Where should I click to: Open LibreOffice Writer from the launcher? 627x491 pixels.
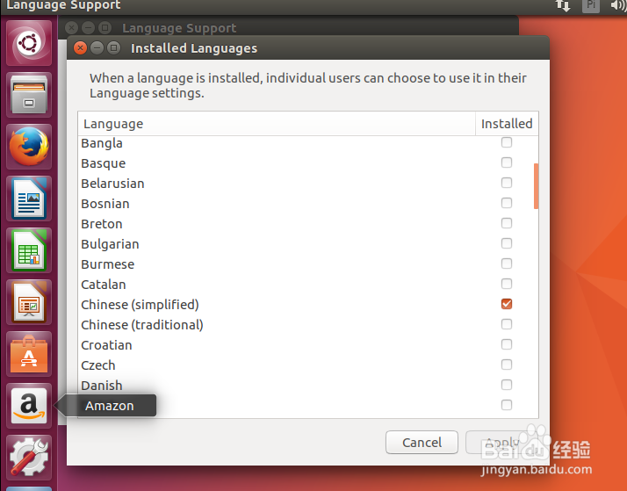pos(29,199)
